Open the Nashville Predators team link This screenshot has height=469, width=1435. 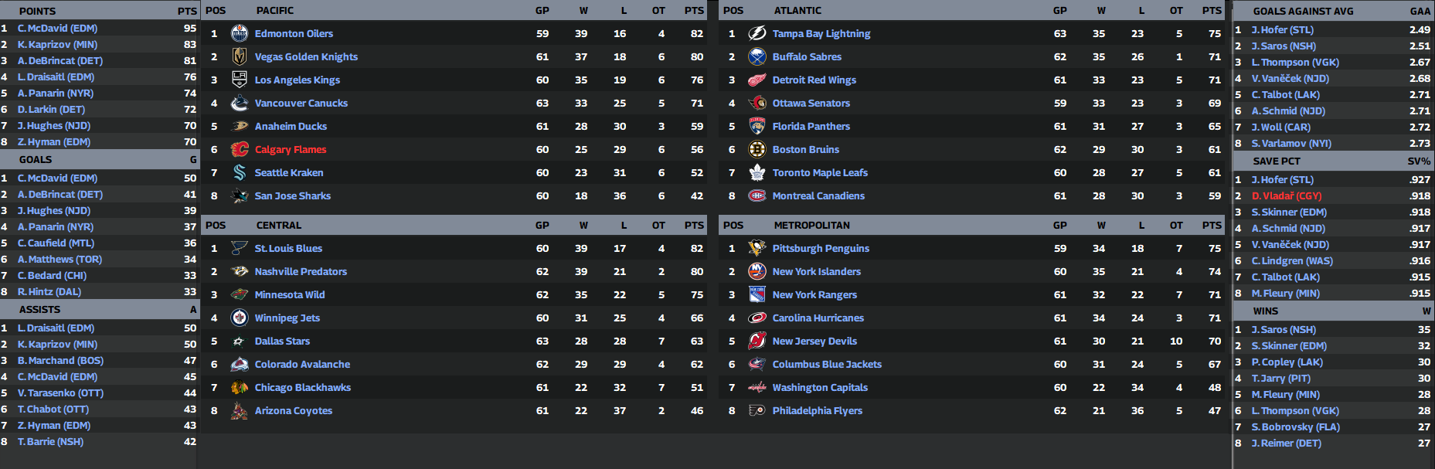[301, 272]
